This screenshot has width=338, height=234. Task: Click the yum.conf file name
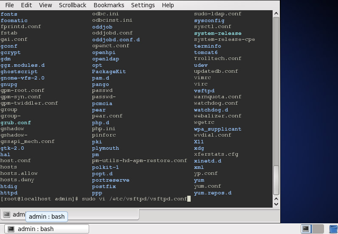208,186
